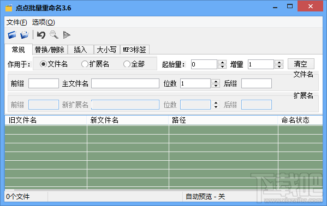The image size is (327, 206).
Task: Click the app icon in title bar
Action: (9, 8)
